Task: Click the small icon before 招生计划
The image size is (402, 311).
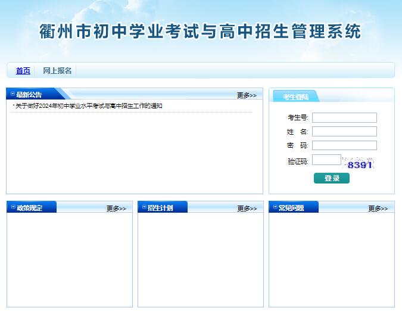Action: click(144, 207)
